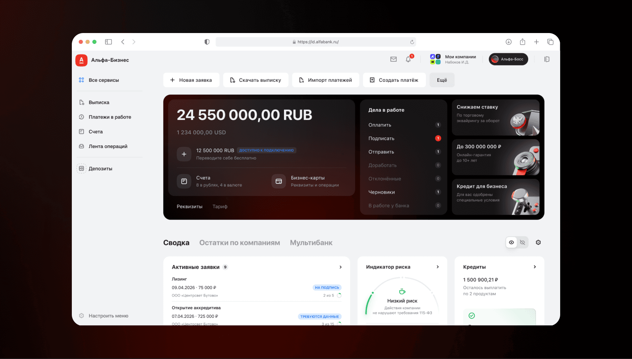Viewport: 632px width, 359px height.
Task: Go forward with Safari forward arrow
Action: (134, 42)
